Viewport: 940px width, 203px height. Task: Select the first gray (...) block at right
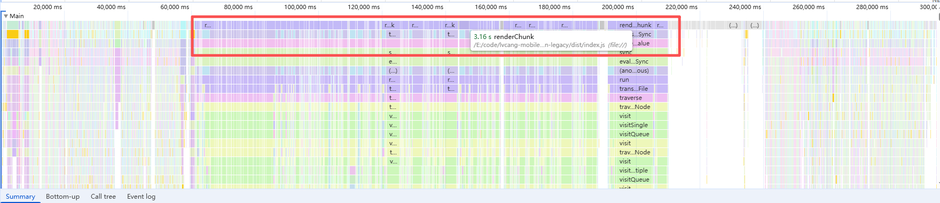click(733, 25)
